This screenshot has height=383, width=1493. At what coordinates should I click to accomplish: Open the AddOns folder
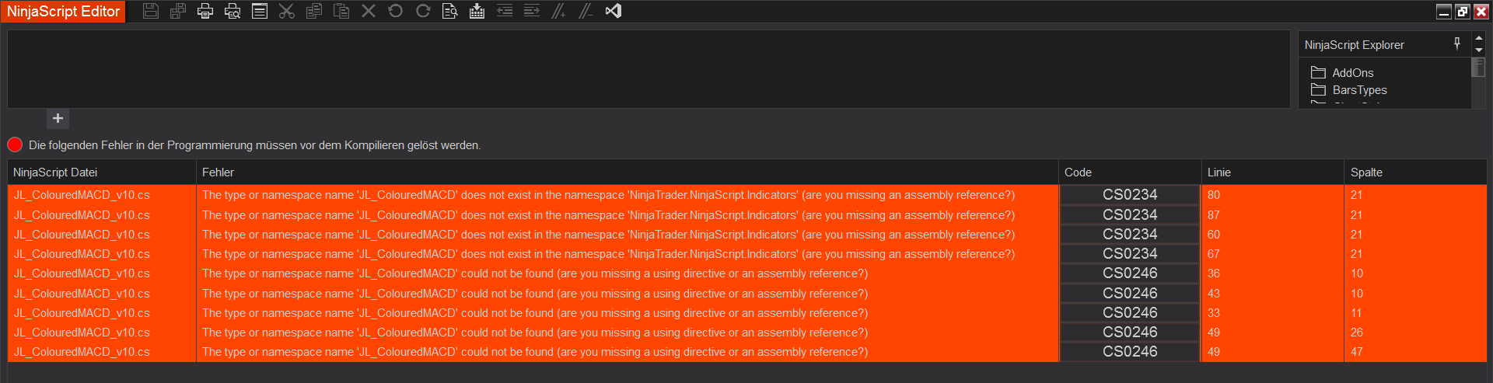click(x=1342, y=72)
